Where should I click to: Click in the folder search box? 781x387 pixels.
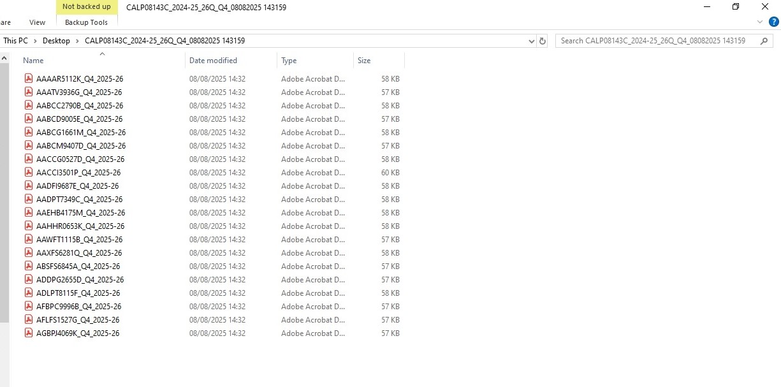[657, 41]
